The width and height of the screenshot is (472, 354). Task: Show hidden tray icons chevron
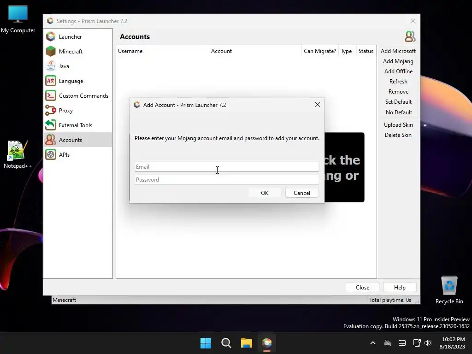(x=372, y=343)
